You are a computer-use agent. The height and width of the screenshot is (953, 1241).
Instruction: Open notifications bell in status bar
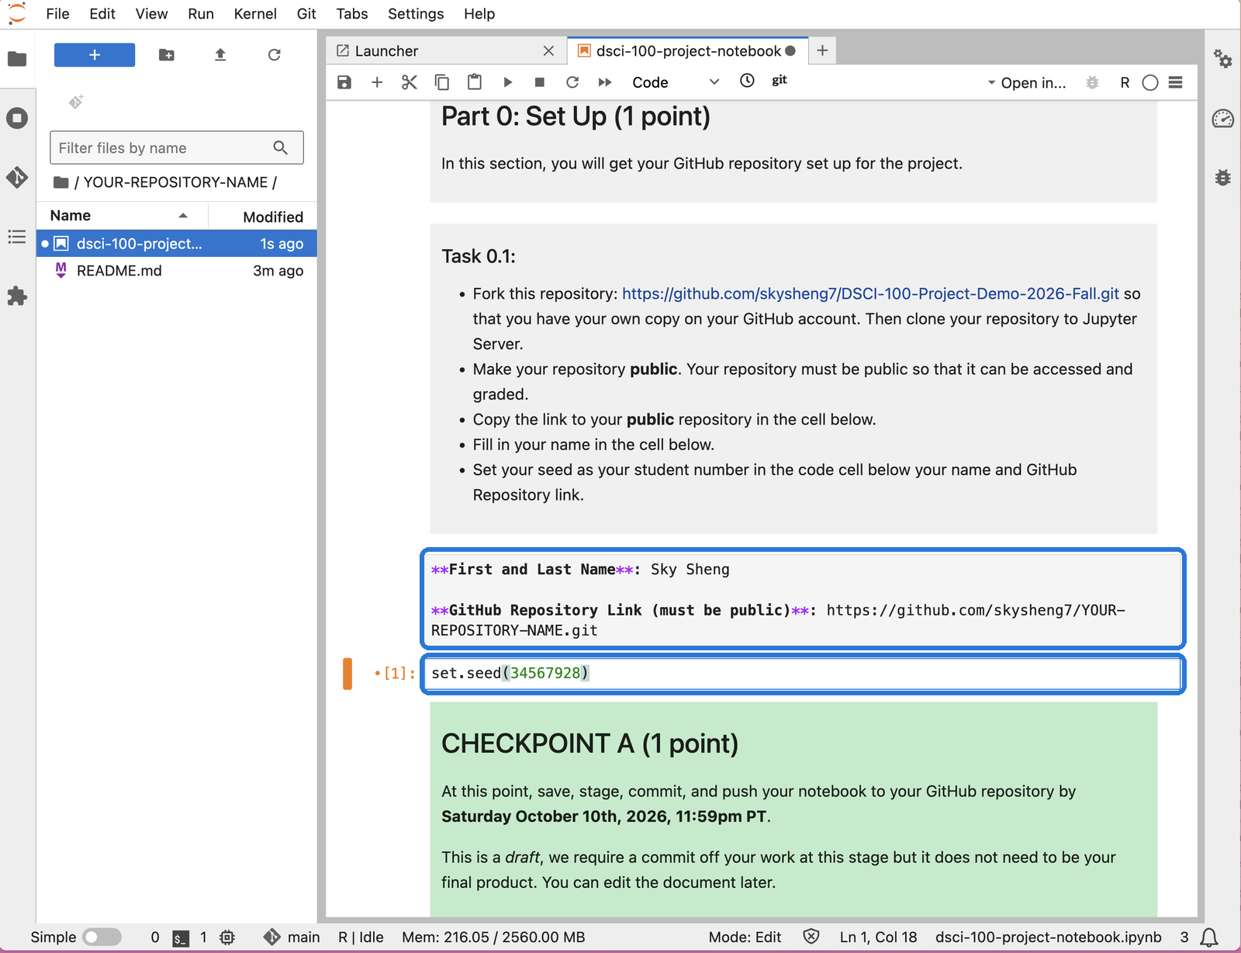[x=1209, y=937]
